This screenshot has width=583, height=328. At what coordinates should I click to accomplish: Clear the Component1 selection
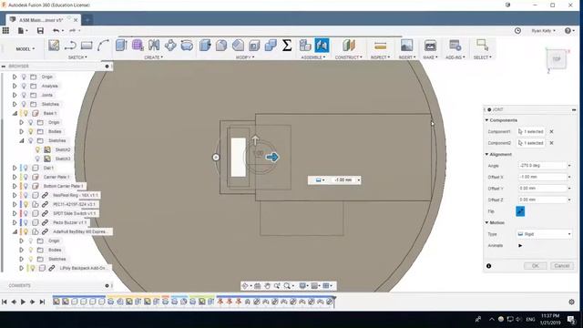(x=552, y=131)
